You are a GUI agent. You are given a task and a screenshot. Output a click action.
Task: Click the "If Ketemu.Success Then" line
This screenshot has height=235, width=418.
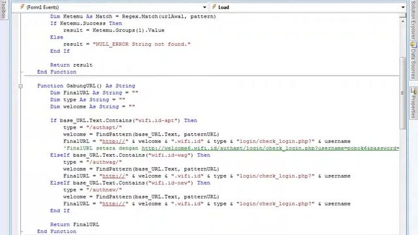pyautogui.click(x=86, y=23)
